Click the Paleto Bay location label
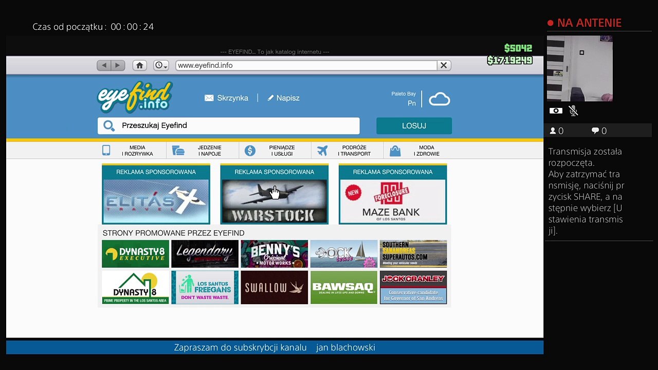The image size is (658, 370). [404, 94]
